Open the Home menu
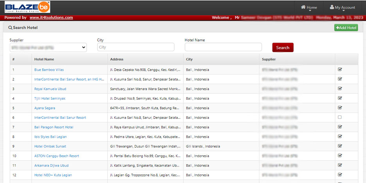This screenshot has height=183, width=366. [x=309, y=7]
